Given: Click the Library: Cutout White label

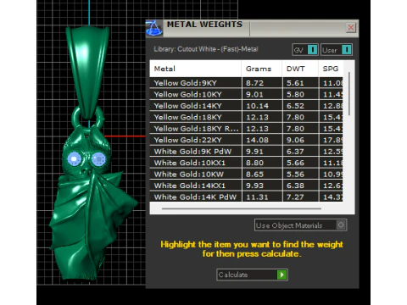Looking at the screenshot, I should 206,49.
